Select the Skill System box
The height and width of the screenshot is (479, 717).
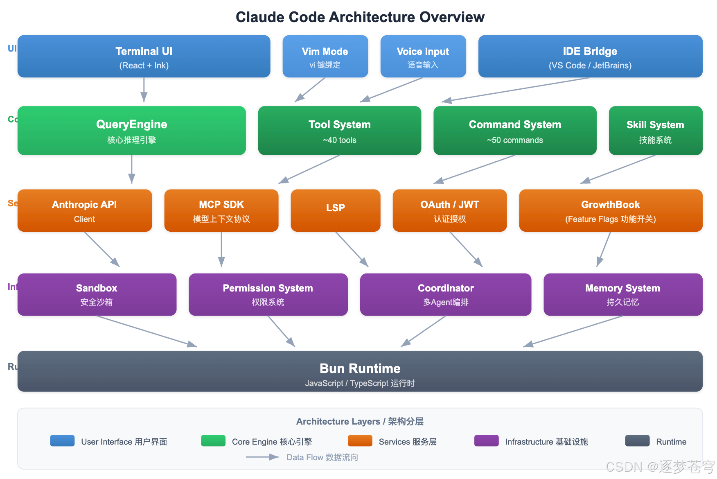click(x=656, y=131)
